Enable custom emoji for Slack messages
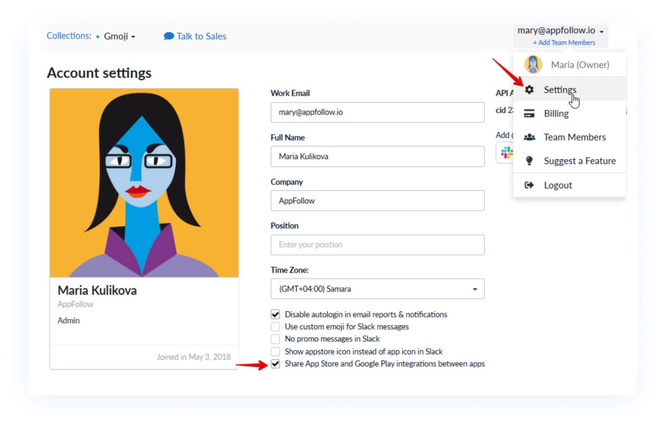 [275, 327]
